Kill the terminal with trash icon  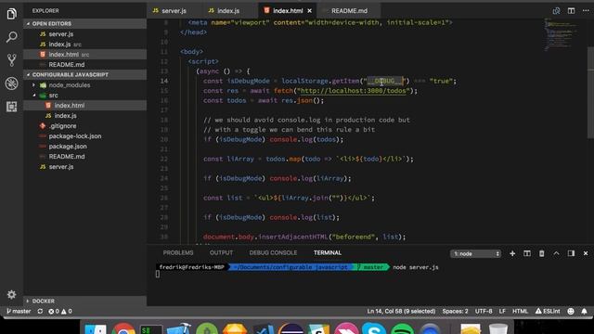pyautogui.click(x=542, y=253)
